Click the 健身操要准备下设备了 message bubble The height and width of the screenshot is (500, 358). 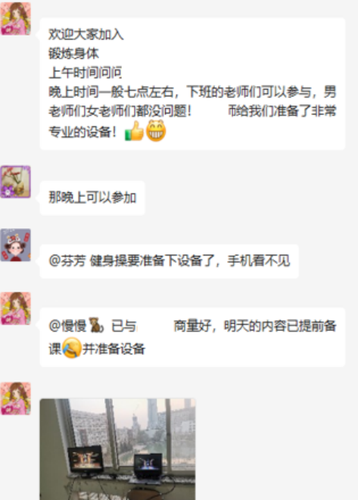pos(169,261)
